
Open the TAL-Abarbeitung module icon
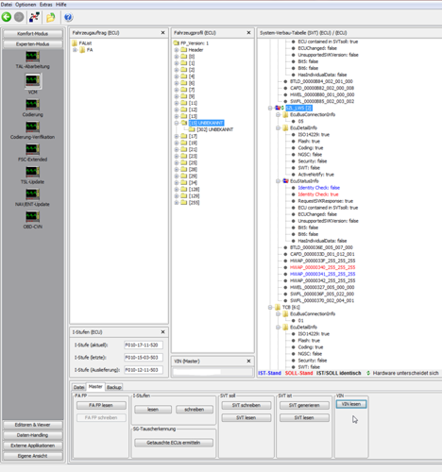(32, 57)
